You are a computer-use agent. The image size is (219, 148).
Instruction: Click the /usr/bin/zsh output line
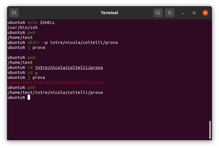pos(23,27)
